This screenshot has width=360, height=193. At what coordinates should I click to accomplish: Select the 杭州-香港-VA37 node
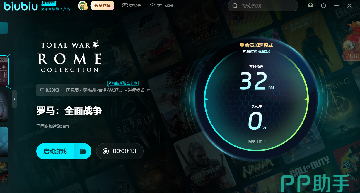tap(105, 90)
